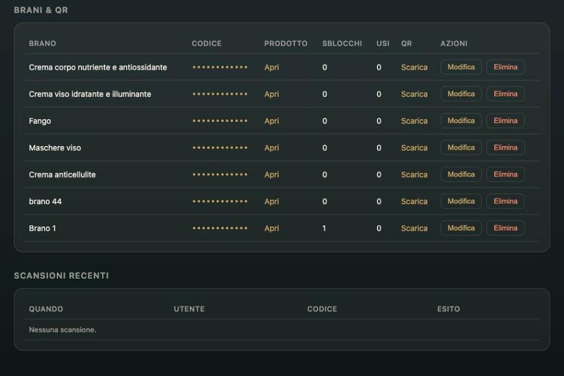The image size is (564, 376).
Task: Download QR for Maschere viso
Action: click(x=414, y=148)
